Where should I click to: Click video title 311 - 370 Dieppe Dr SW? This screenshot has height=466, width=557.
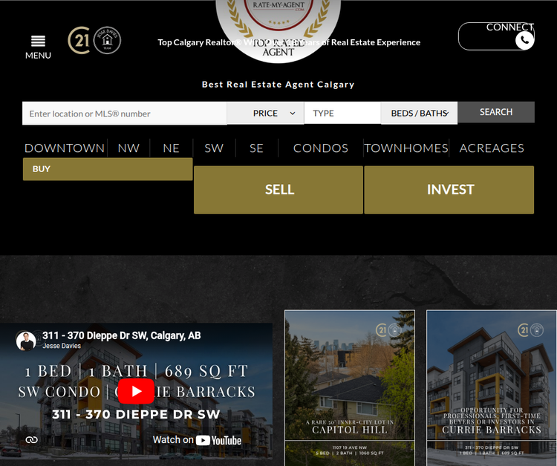[122, 335]
